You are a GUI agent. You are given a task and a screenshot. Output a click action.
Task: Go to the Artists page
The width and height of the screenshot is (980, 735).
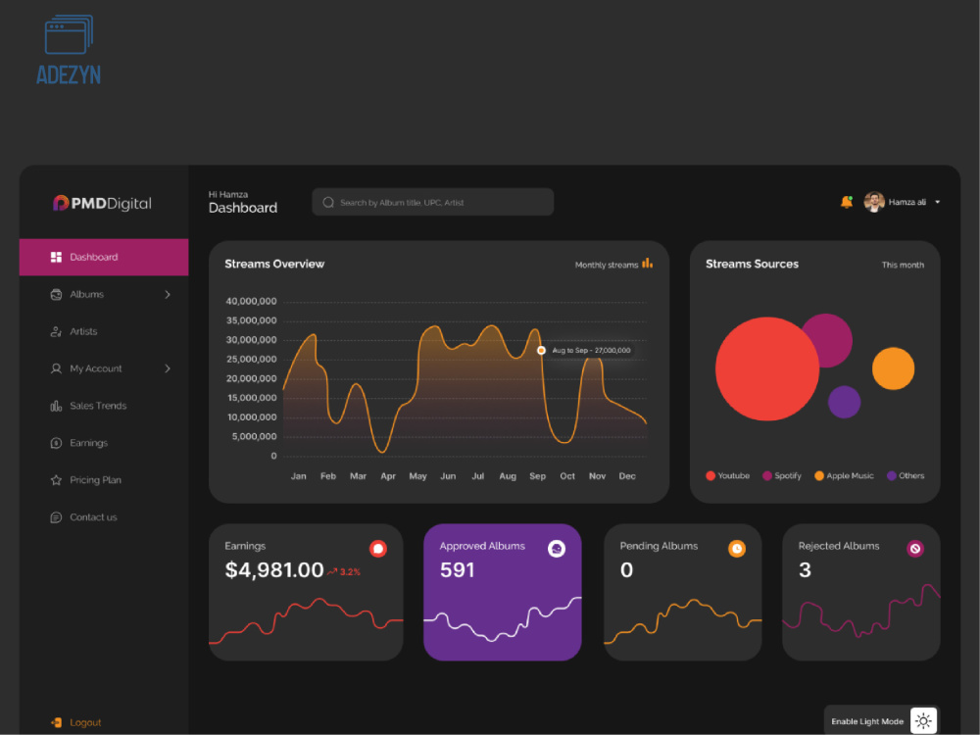tap(104, 331)
